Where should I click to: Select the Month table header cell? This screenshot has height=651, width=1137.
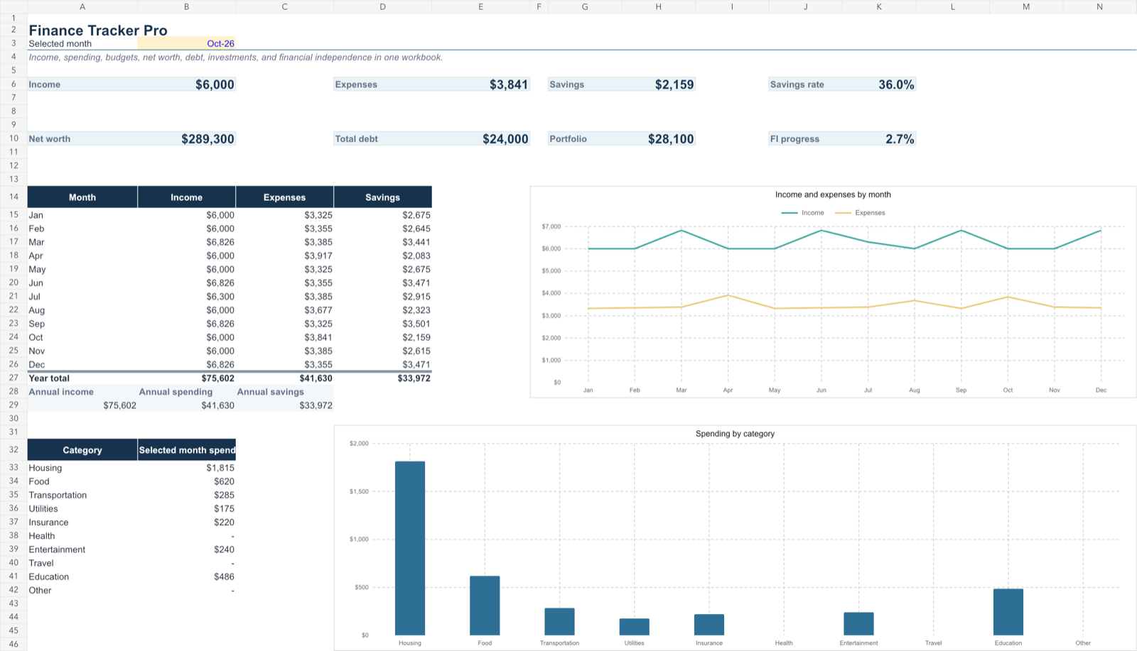click(x=82, y=197)
